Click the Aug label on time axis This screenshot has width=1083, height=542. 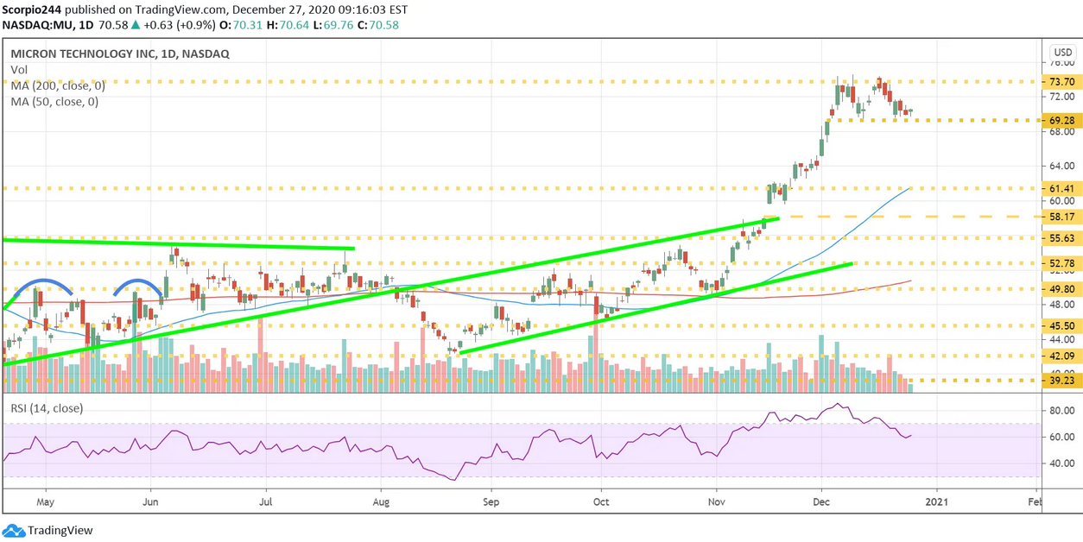(381, 501)
